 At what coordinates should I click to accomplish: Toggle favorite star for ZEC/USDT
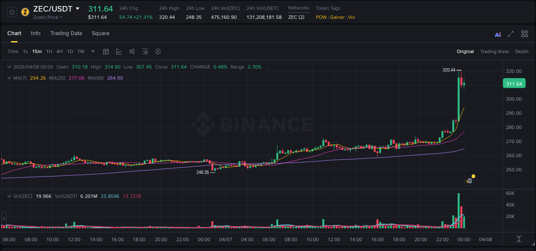click(x=12, y=12)
